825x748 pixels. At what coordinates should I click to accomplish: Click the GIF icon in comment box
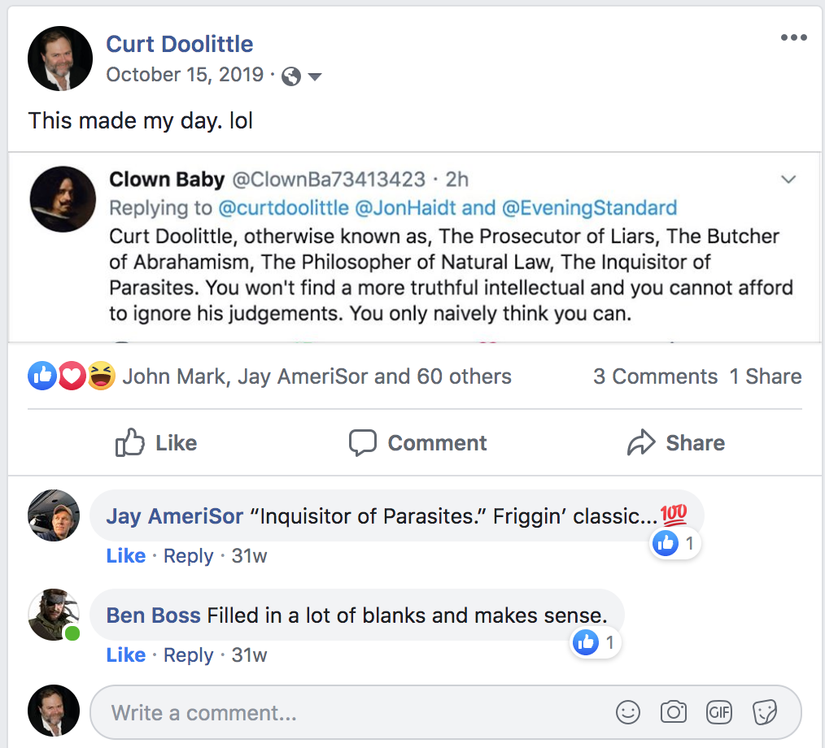pos(719,712)
